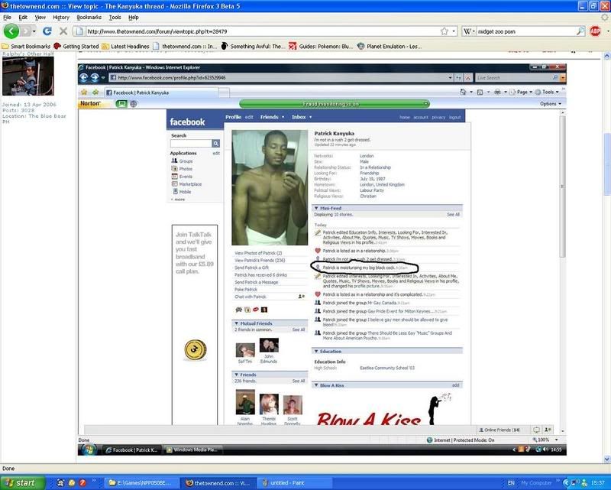Image resolution: width=611 pixels, height=490 pixels.
Task: Open Firefox's File menu
Action: click(x=7, y=18)
